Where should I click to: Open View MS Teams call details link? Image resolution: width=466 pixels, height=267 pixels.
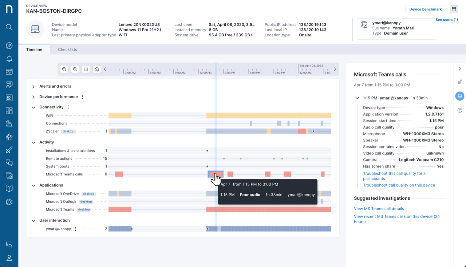pos(379,209)
